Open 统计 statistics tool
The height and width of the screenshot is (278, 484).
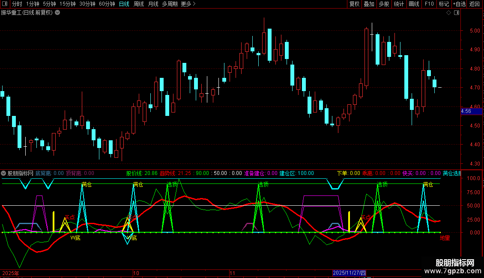click(x=399, y=4)
